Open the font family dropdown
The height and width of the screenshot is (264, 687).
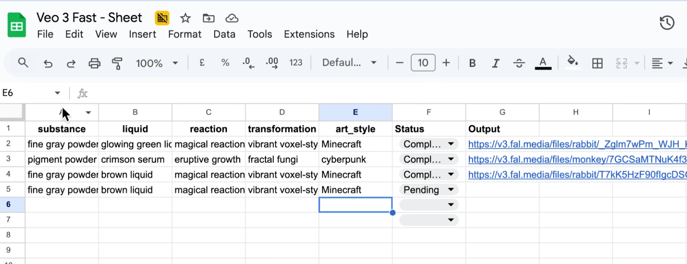pyautogui.click(x=349, y=63)
